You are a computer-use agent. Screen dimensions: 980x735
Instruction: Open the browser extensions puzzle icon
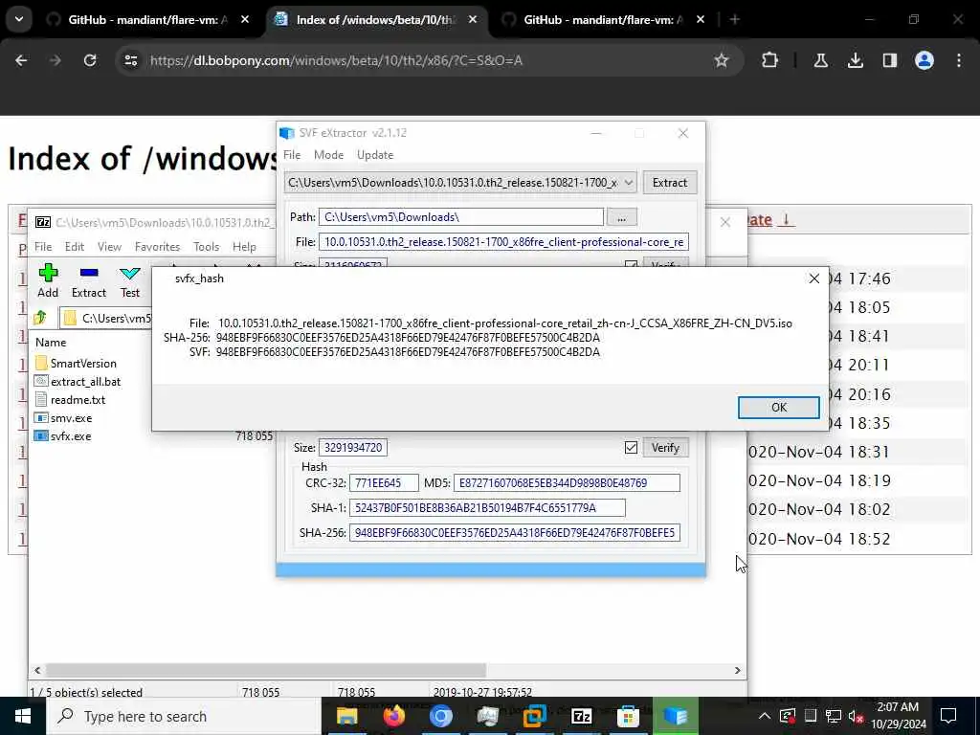770,60
